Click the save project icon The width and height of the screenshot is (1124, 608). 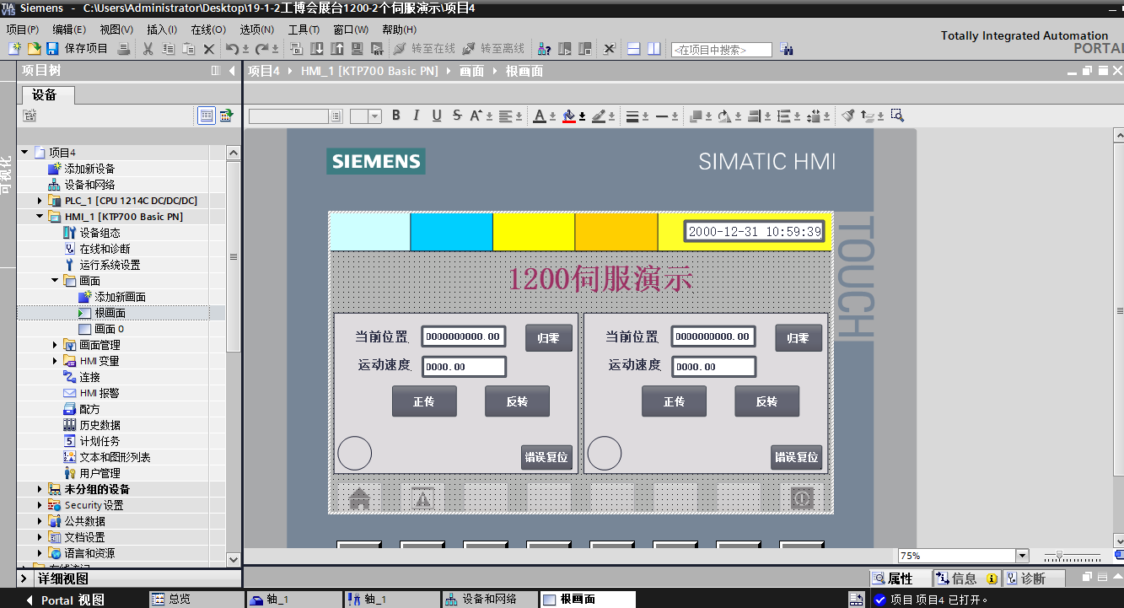click(x=52, y=49)
